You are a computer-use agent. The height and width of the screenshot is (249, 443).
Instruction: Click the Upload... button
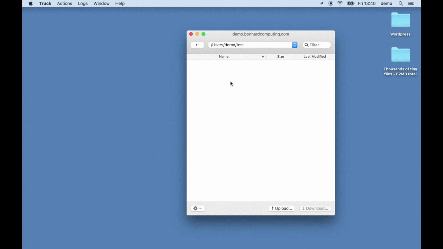282,208
